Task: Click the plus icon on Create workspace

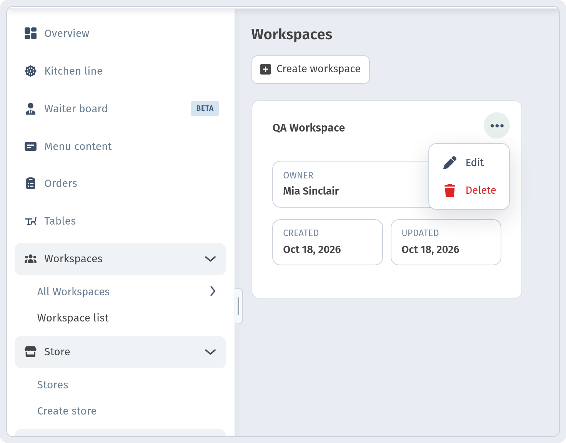Action: coord(266,69)
